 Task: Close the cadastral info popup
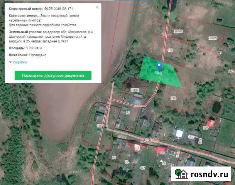pyautogui.click(x=96, y=7)
